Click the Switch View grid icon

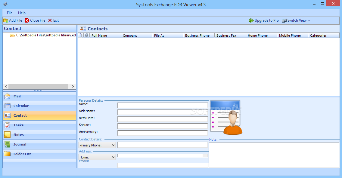pos(284,20)
